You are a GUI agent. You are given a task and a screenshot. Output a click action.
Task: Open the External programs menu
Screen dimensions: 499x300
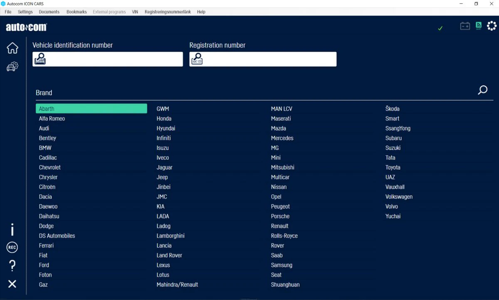pyautogui.click(x=109, y=12)
